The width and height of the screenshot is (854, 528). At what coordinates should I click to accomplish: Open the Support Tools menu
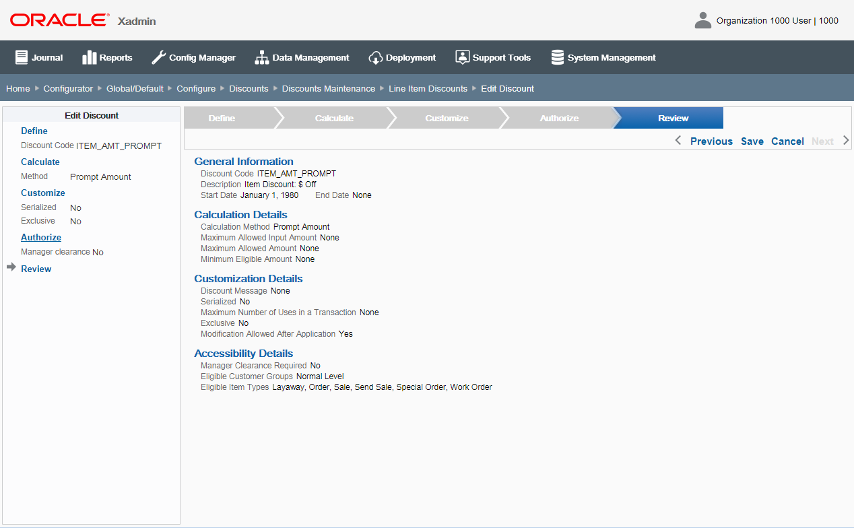[x=493, y=57]
